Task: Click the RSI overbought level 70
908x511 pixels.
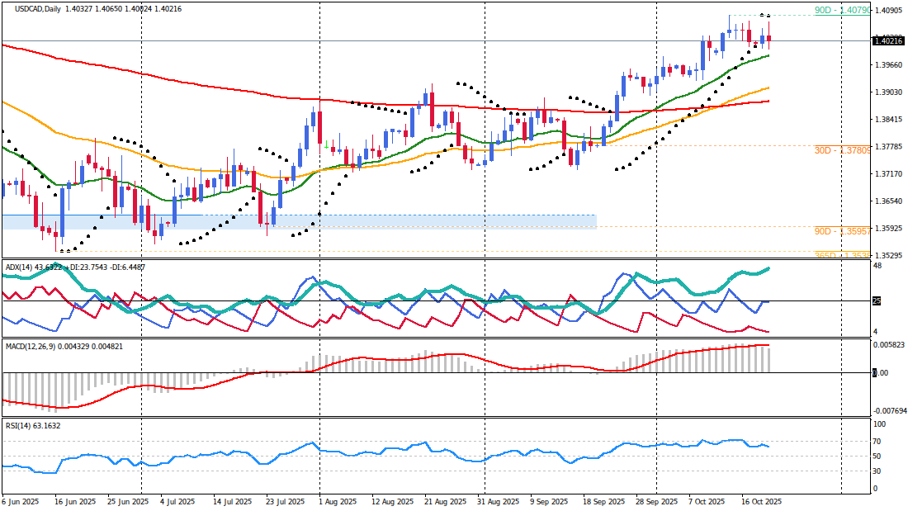Action: 877,442
